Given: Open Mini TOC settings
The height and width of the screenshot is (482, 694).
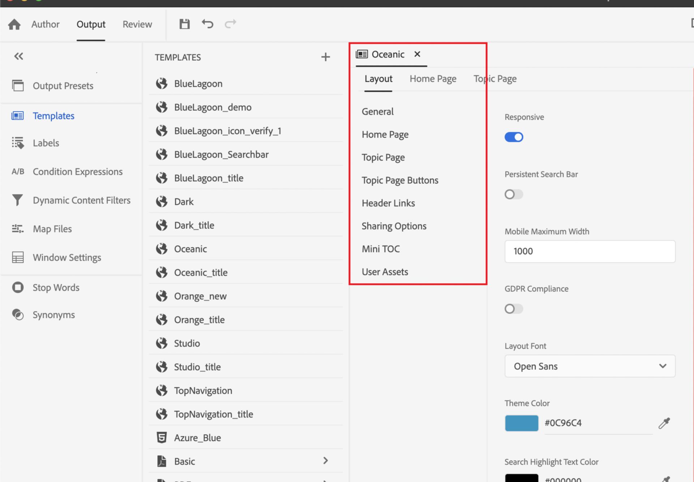Looking at the screenshot, I should pos(381,249).
